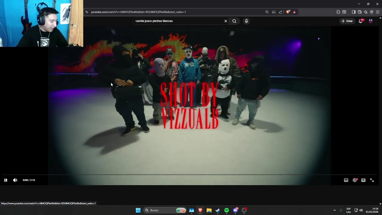Viewport: 382px width, 215px height.
Task: Open site settings icon in address bar
Action: [x=87, y=12]
